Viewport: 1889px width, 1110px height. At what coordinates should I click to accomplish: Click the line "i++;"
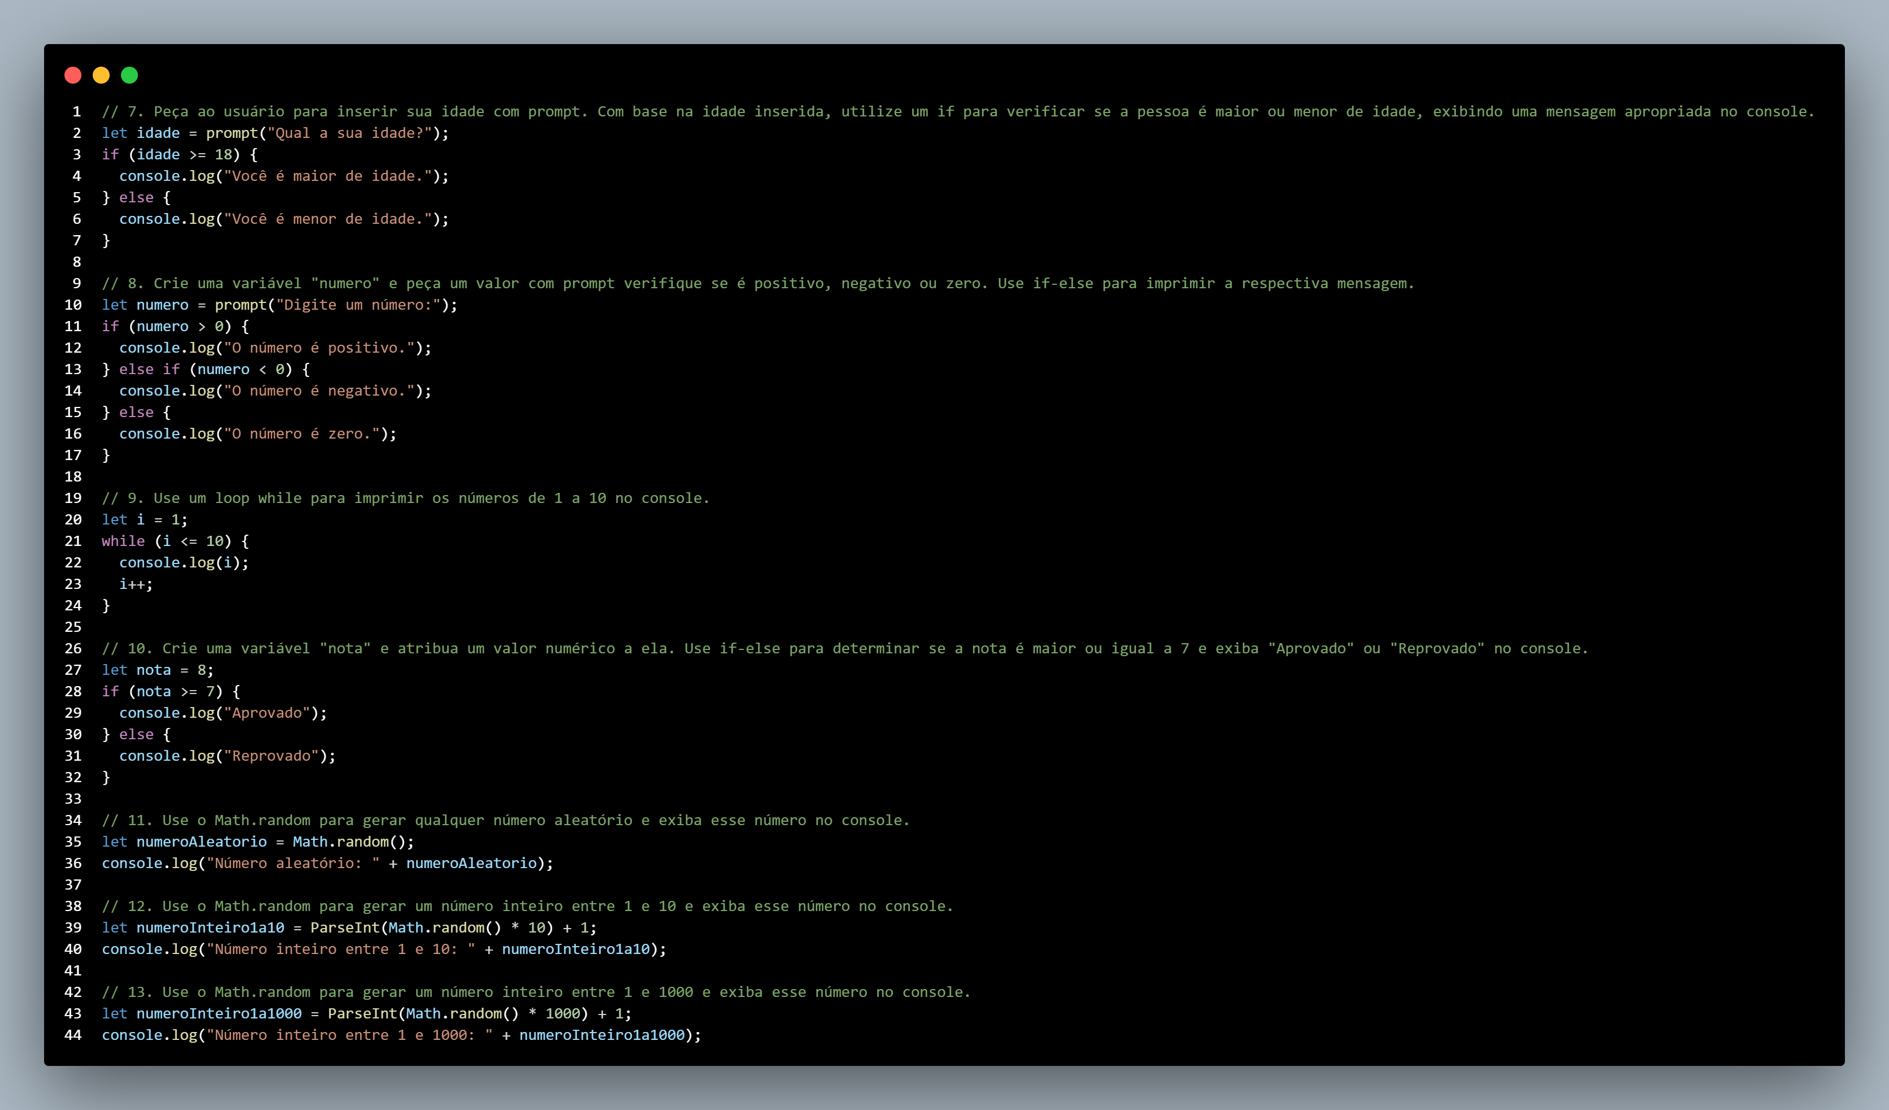click(x=136, y=584)
